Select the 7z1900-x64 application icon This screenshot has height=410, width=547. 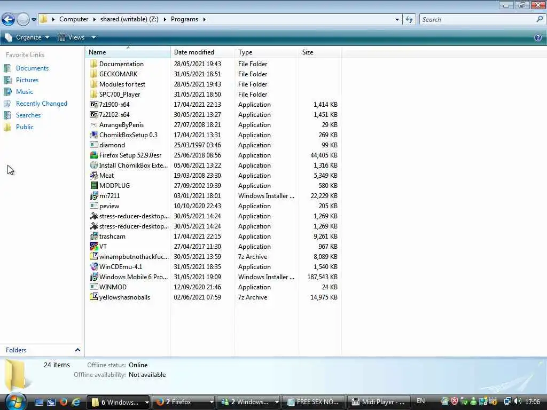click(93, 104)
